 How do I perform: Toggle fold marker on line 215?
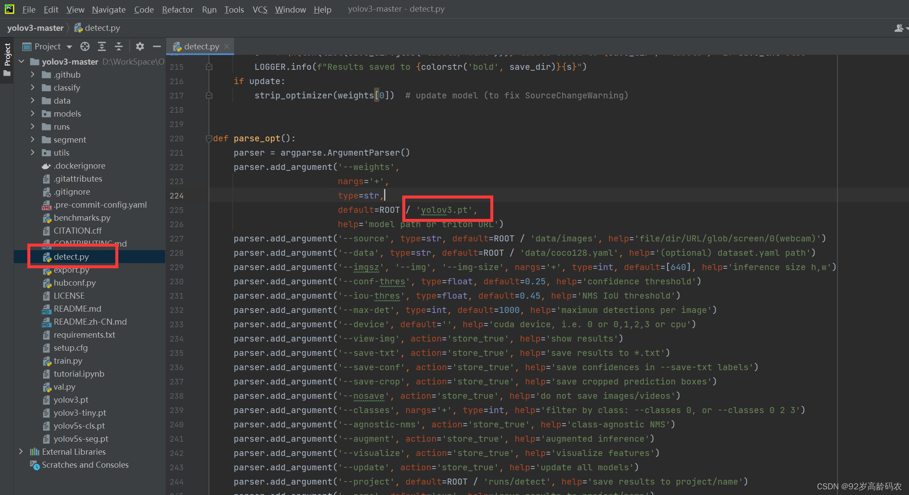209,67
